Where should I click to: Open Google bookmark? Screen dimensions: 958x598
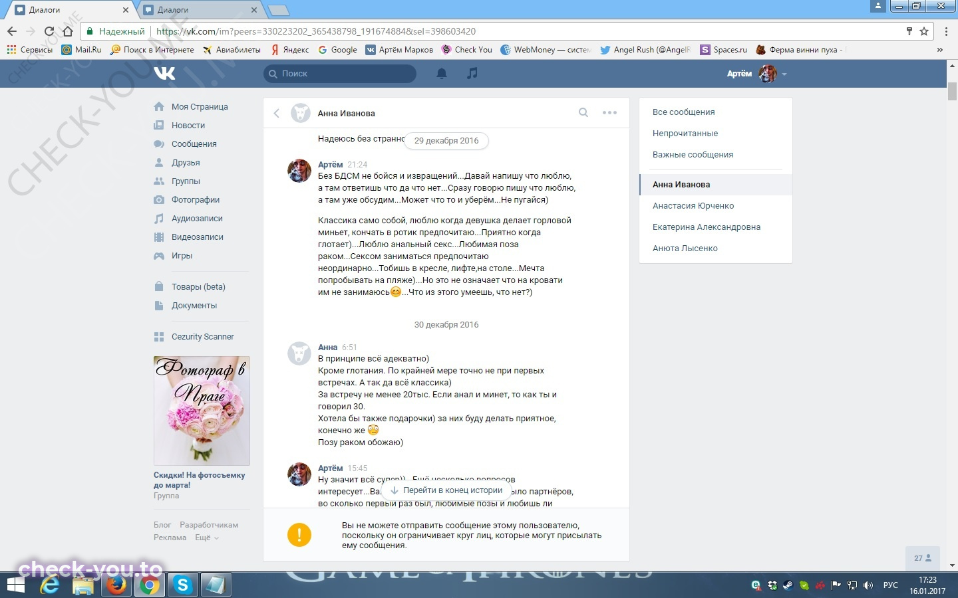337,50
